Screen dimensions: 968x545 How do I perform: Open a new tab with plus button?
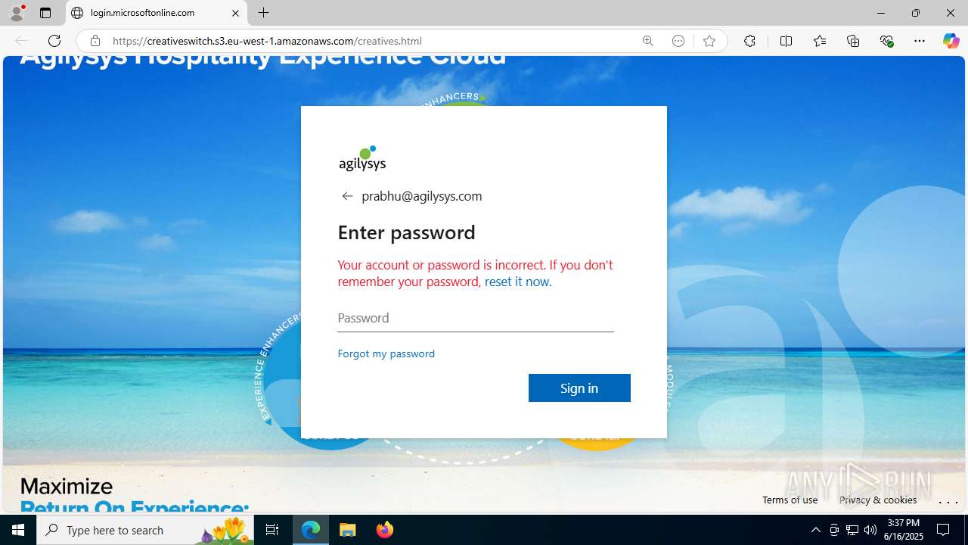(263, 13)
